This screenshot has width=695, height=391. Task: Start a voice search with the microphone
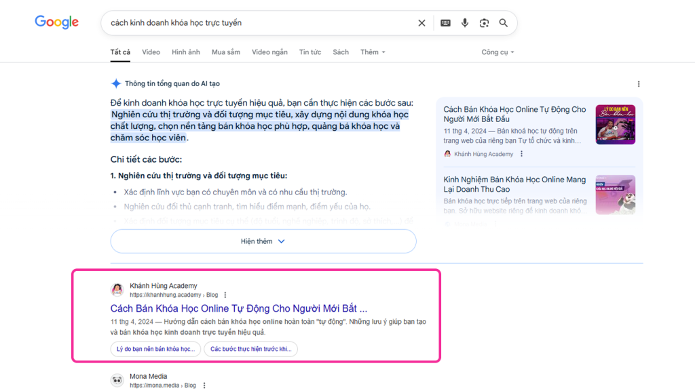(x=464, y=23)
